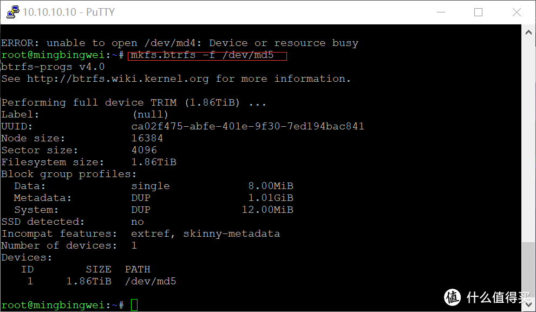Click the UUID value ca02f475-abfe
Image resolution: width=536 pixels, height=312 pixels.
[247, 127]
